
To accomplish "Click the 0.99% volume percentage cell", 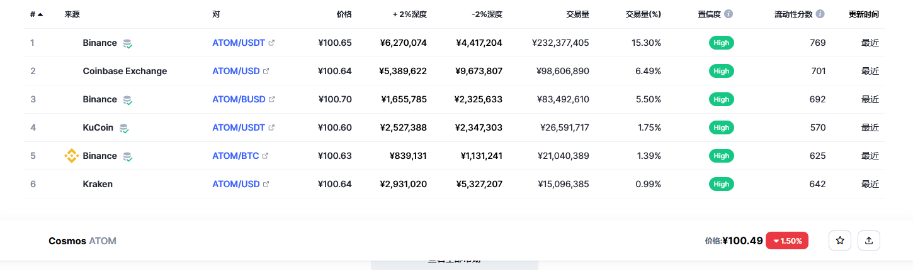I will pos(648,184).
